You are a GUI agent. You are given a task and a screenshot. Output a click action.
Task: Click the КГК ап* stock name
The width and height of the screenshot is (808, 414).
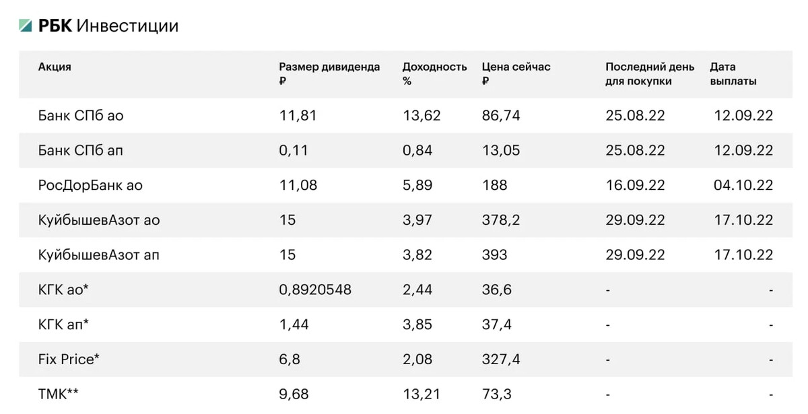64,325
